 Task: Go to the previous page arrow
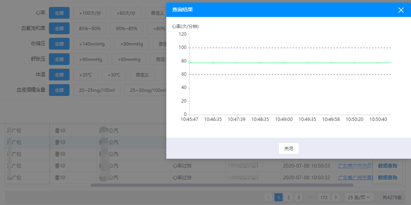[x=268, y=197]
